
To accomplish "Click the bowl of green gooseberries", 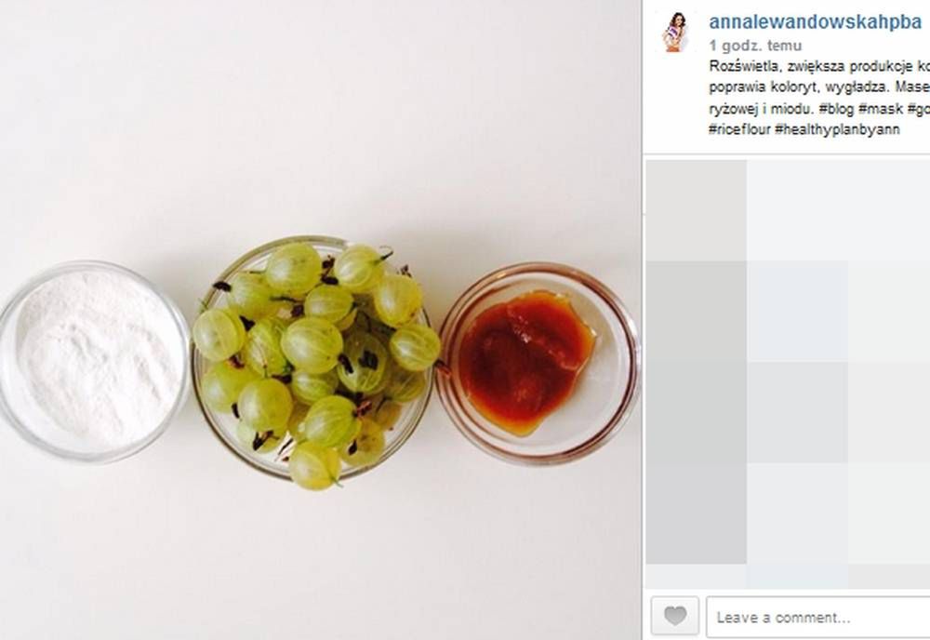I will (316, 362).
